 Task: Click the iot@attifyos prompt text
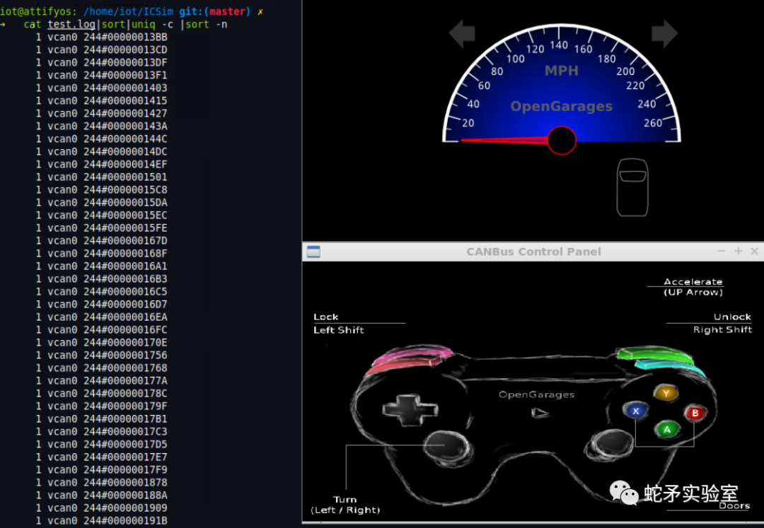click(x=38, y=11)
